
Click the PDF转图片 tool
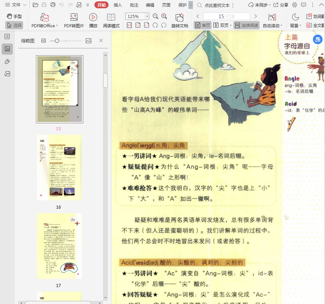tap(74, 20)
